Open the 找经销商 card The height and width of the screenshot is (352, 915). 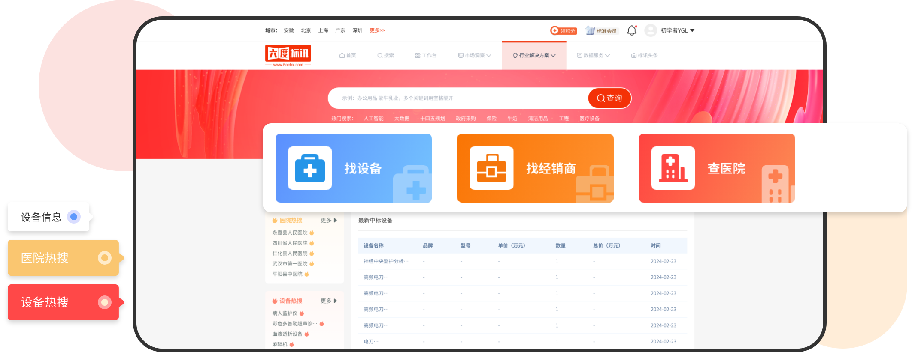(535, 168)
